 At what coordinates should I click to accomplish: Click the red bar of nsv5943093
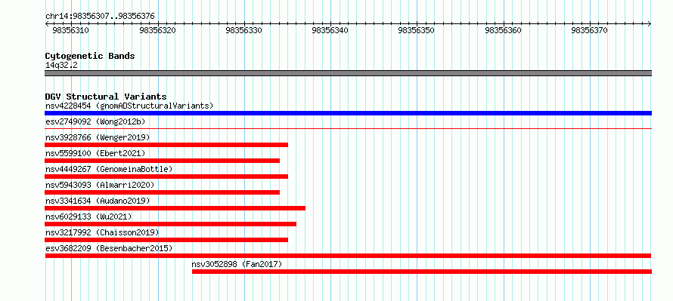pyautogui.click(x=163, y=192)
